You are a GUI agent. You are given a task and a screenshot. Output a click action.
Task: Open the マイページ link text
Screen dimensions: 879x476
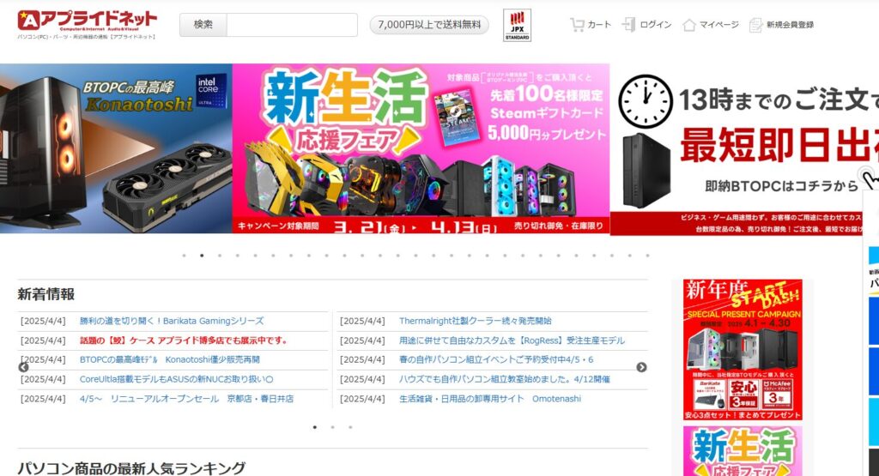[x=719, y=25]
